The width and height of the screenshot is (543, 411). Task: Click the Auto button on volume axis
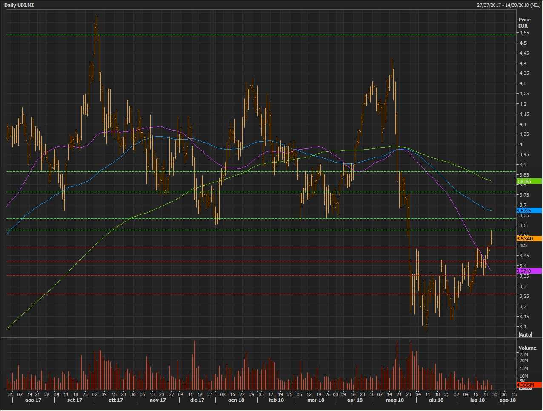(x=525, y=388)
